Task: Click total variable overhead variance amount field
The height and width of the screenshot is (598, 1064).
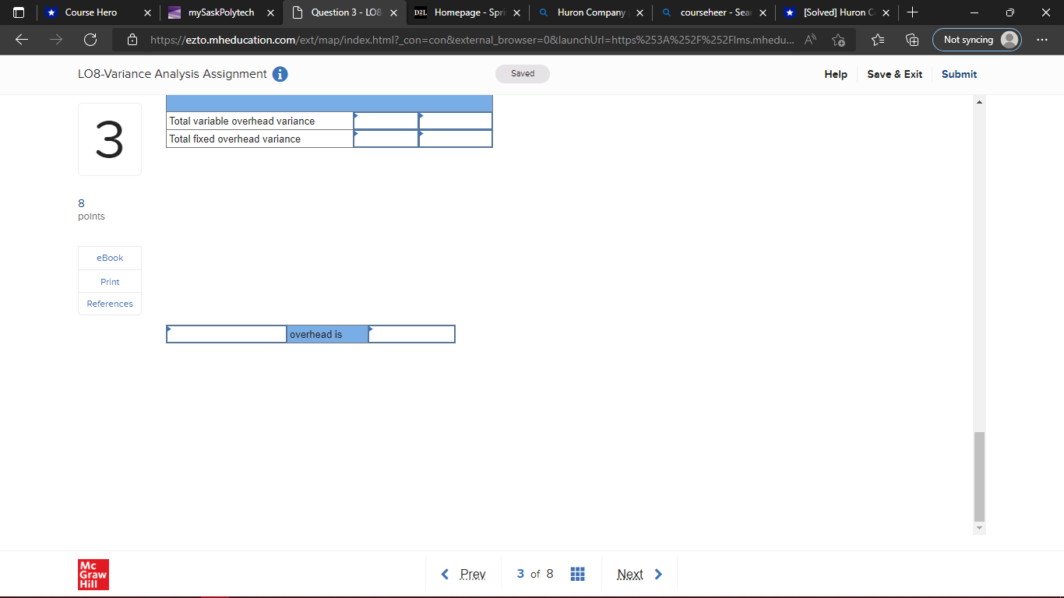Action: point(386,121)
